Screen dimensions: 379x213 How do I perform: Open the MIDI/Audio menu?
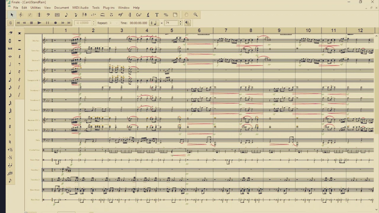81,8
